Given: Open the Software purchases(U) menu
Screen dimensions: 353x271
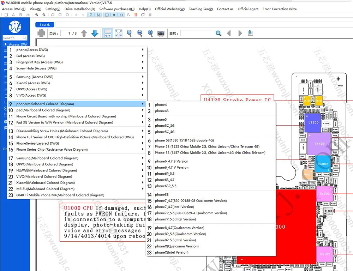Looking at the screenshot, I should pyautogui.click(x=117, y=9).
